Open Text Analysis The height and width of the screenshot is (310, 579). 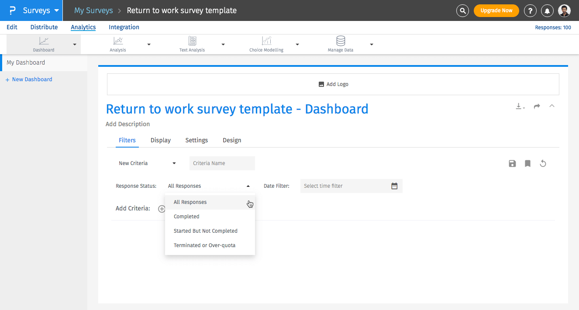pos(192,41)
